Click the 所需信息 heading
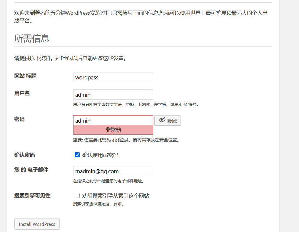Viewport: 299px width, 232px height. point(32,39)
